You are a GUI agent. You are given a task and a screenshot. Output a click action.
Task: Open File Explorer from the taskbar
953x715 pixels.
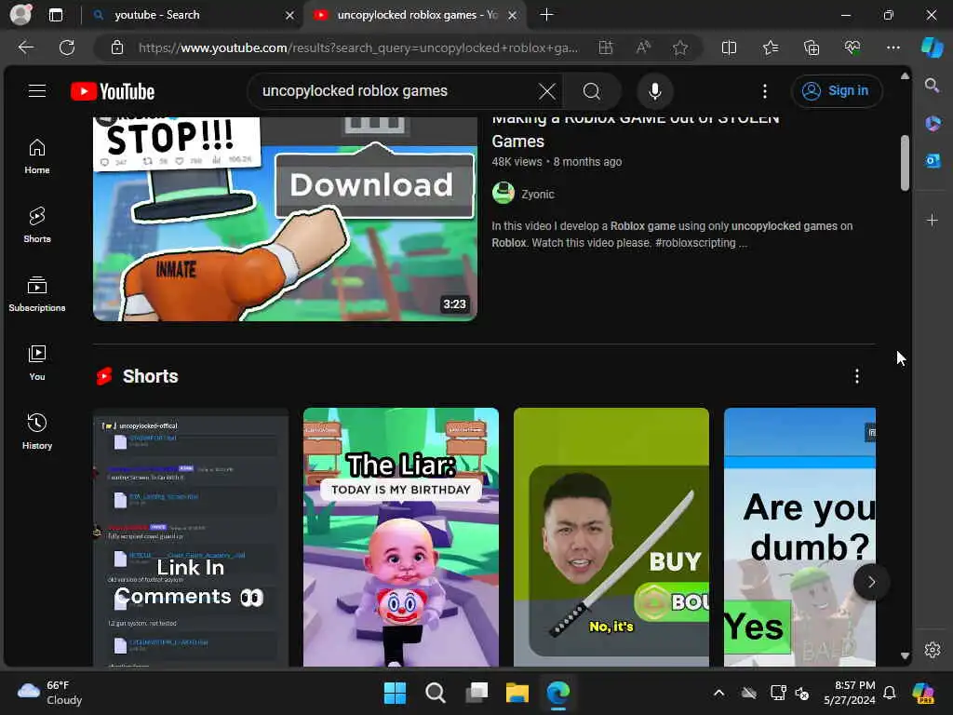(x=517, y=693)
